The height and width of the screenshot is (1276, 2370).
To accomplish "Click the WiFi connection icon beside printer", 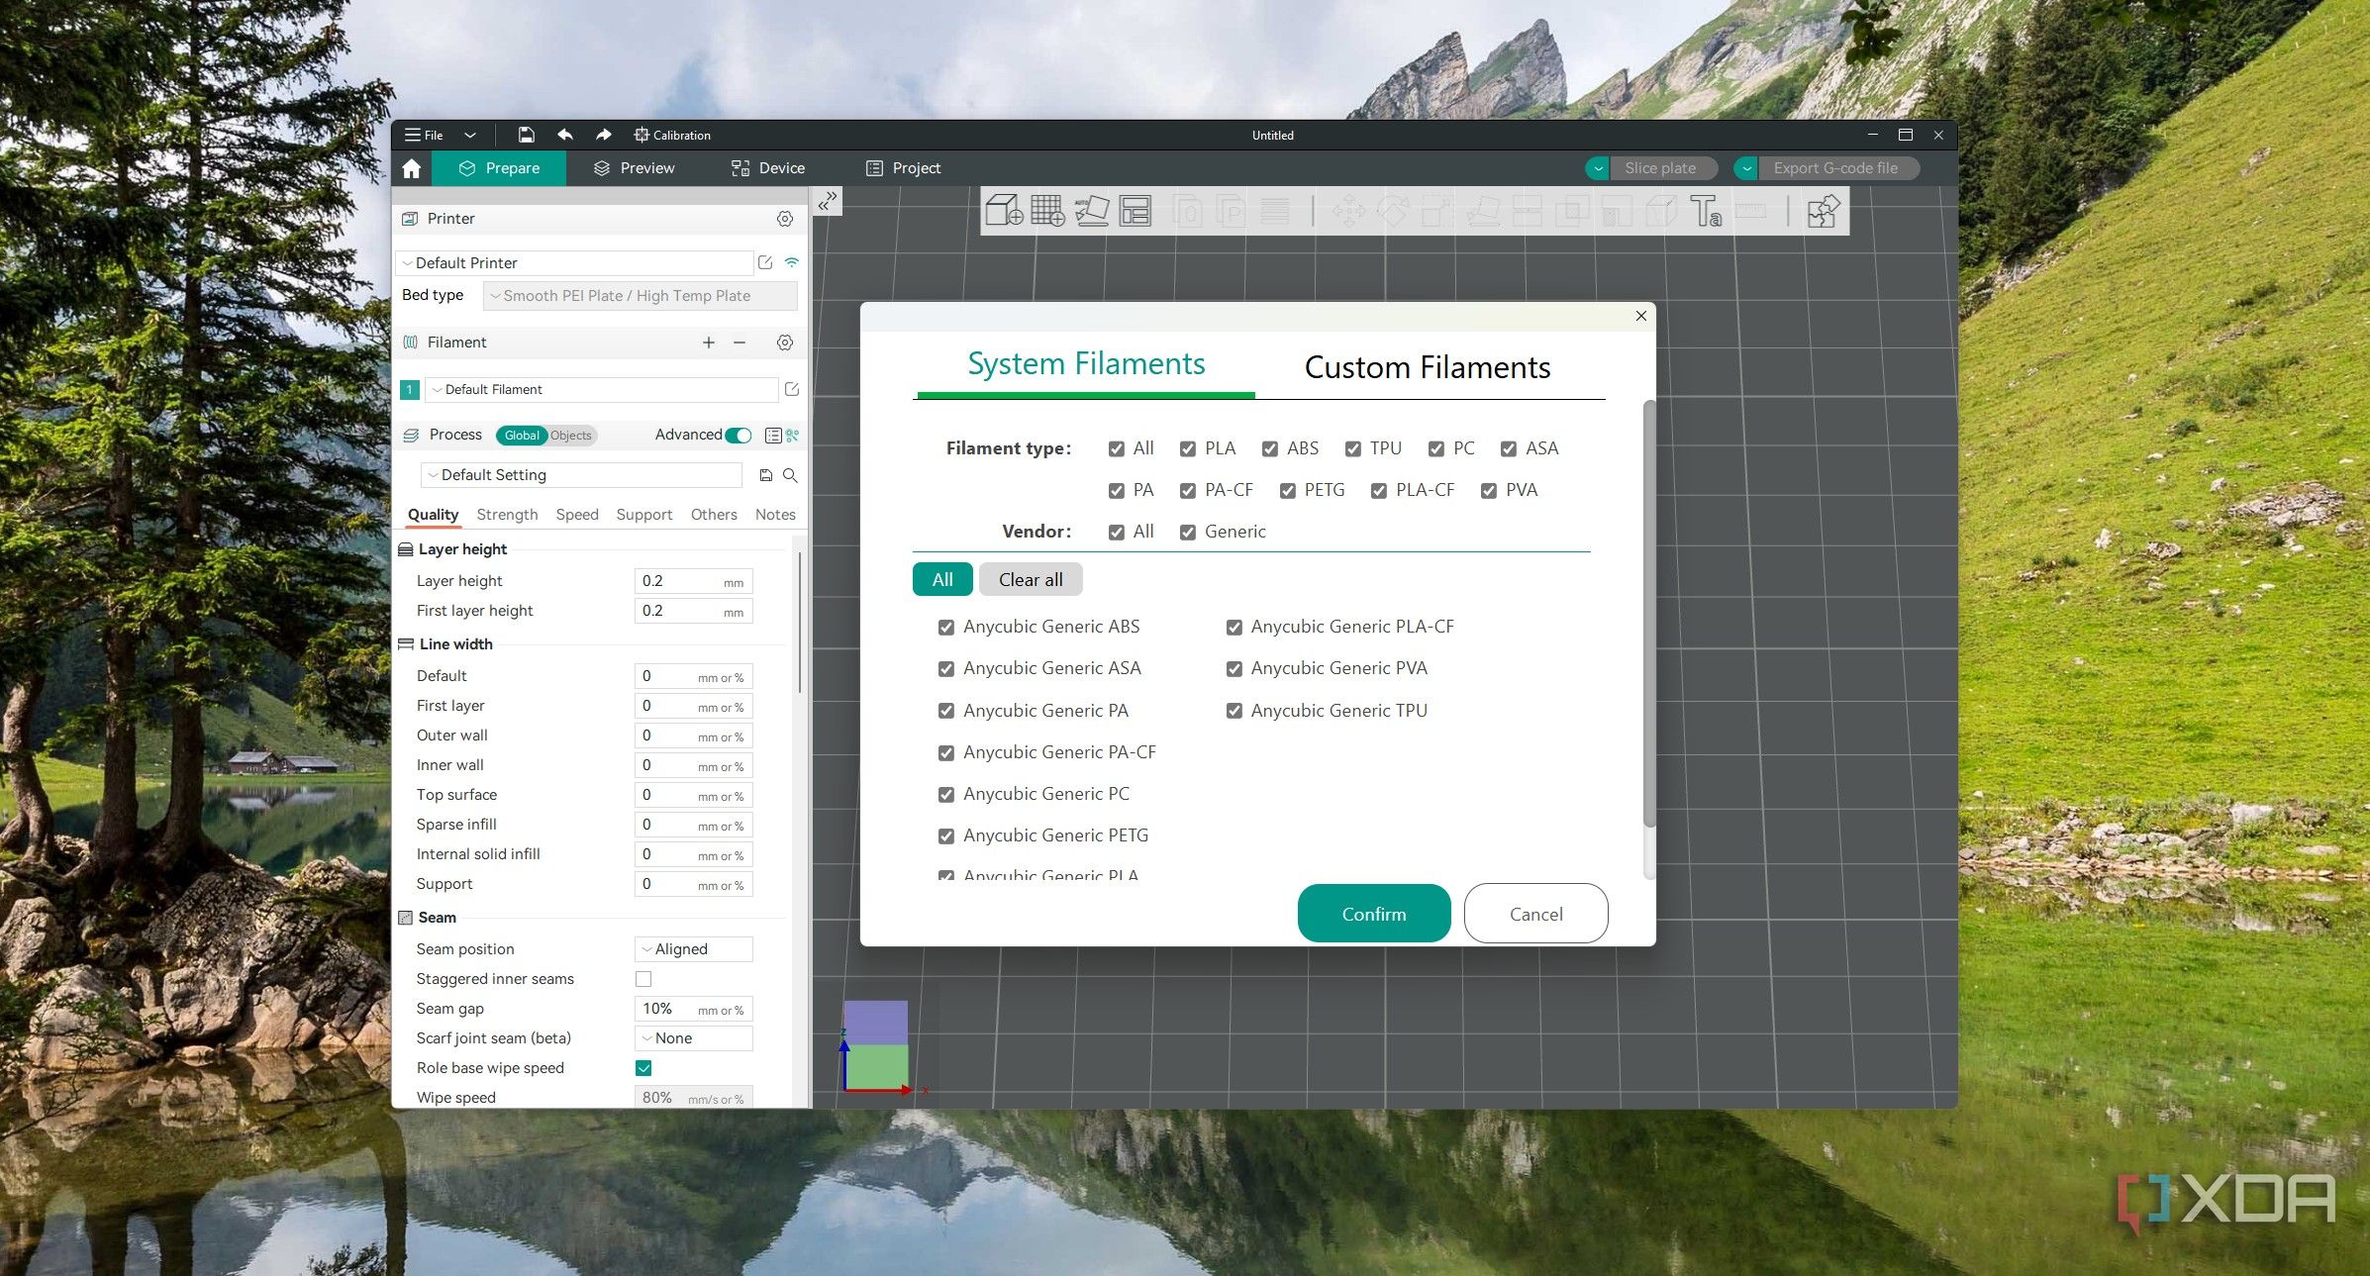I will (x=792, y=262).
